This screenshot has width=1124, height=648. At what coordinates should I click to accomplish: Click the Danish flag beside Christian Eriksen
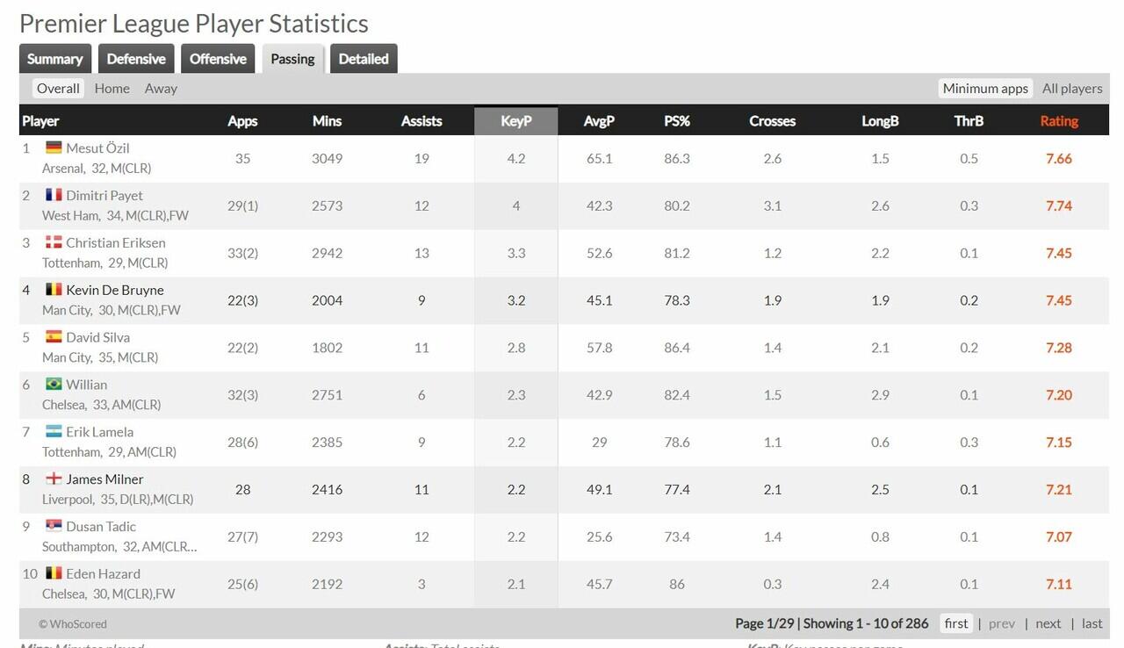pyautogui.click(x=54, y=242)
